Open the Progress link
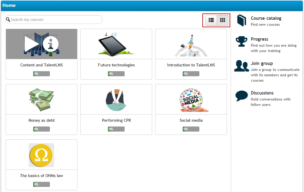Screen dimensions: 304x192 (259, 39)
